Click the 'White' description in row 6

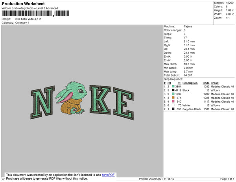pyautogui.click(x=186, y=106)
